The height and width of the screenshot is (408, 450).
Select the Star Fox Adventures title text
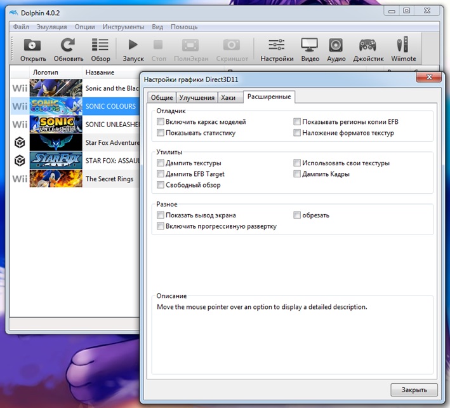[x=112, y=142]
